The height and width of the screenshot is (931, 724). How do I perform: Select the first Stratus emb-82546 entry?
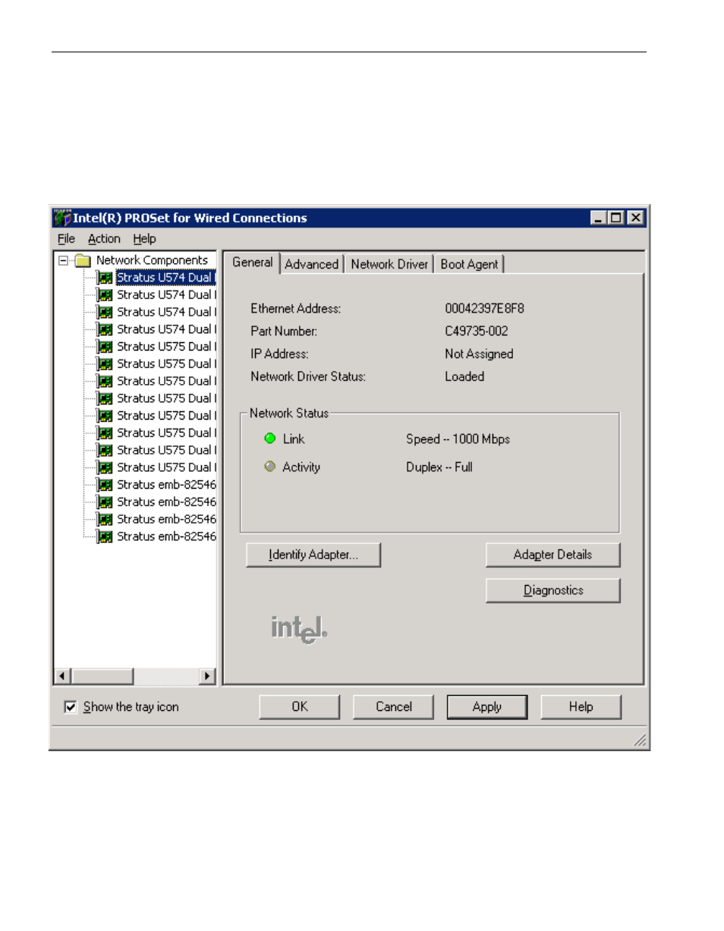pos(166,484)
